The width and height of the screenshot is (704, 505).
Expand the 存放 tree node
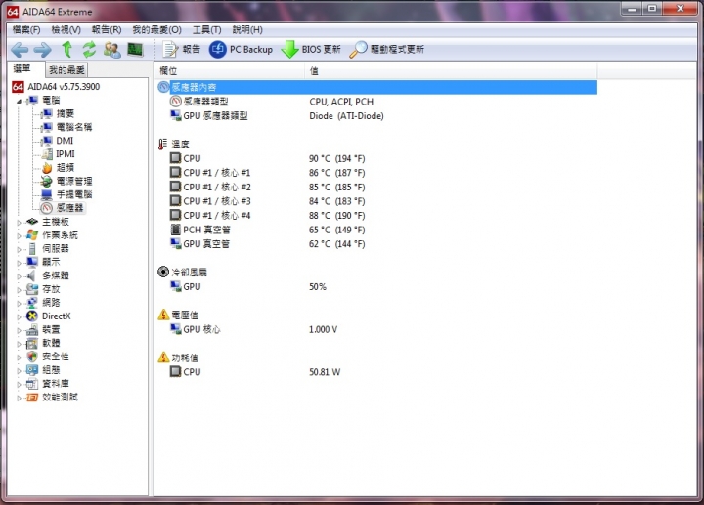coord(19,290)
